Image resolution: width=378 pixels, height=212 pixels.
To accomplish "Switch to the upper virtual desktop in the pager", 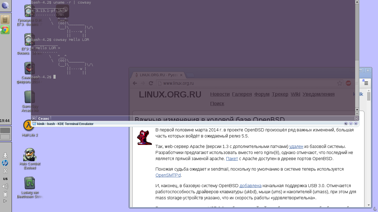I will click(5, 130).
